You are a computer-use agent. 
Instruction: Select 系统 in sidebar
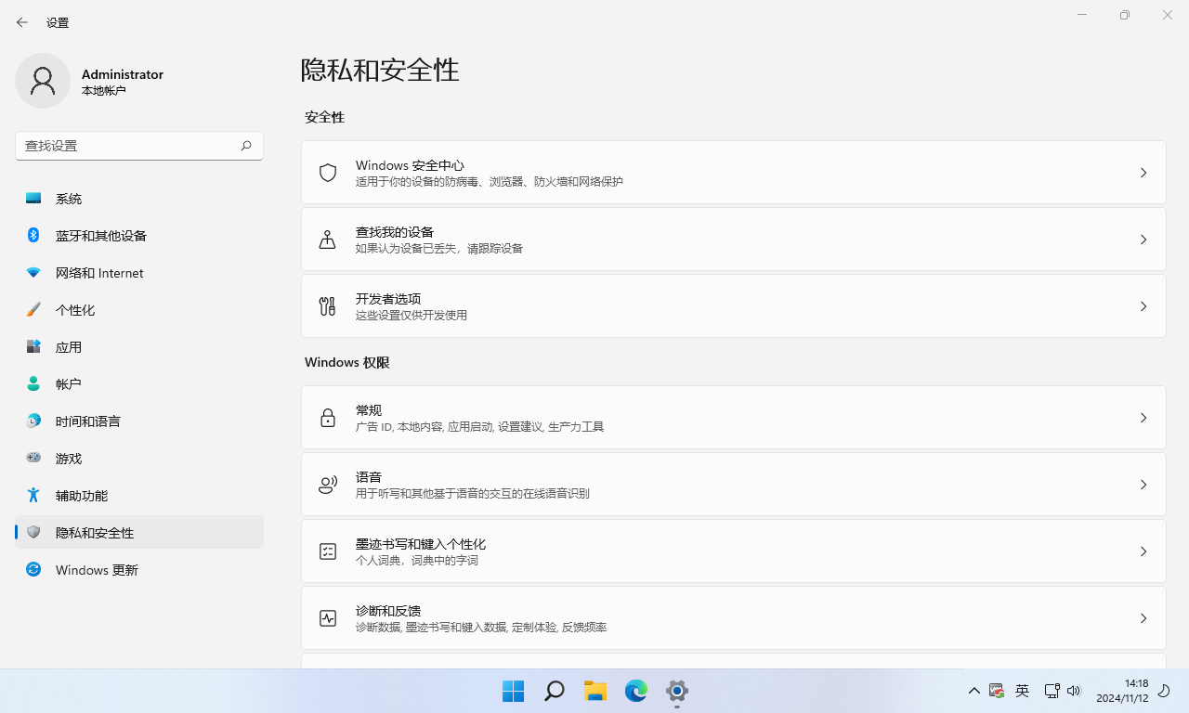coord(139,199)
